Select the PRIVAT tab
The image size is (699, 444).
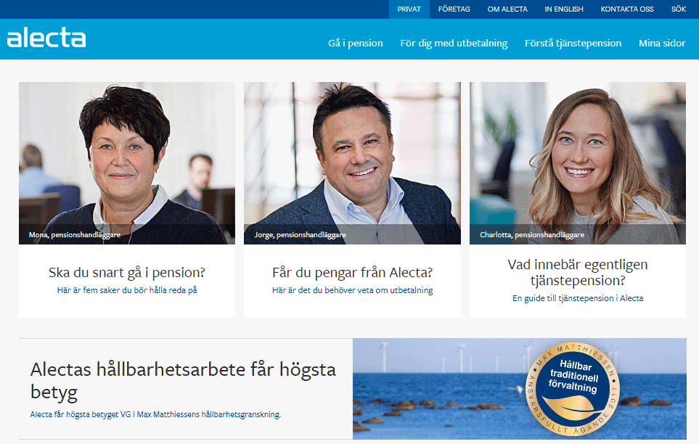(409, 9)
